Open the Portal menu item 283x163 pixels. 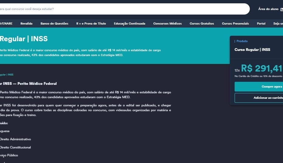[261, 24]
